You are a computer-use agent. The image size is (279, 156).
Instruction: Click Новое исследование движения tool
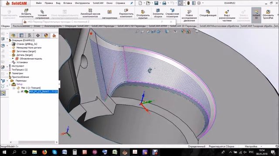coord(189,16)
